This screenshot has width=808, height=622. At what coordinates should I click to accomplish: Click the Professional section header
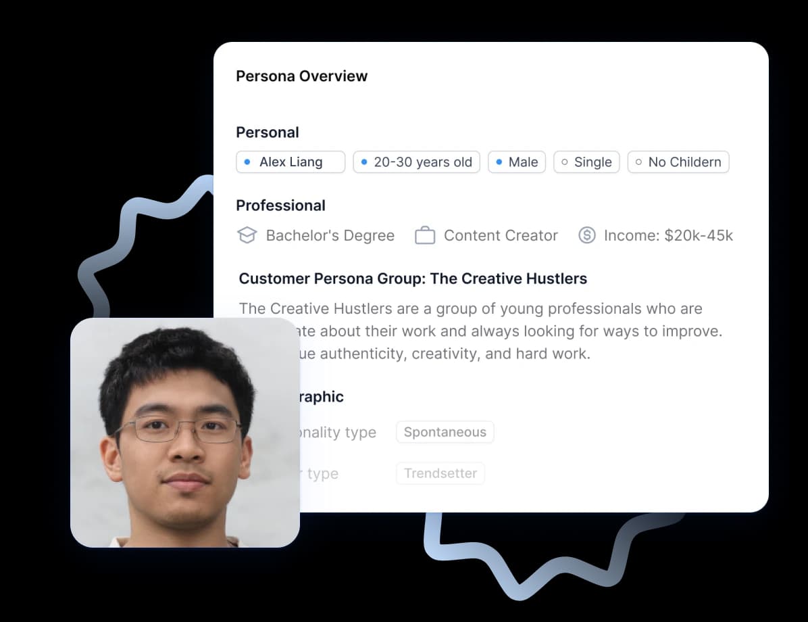(x=280, y=206)
